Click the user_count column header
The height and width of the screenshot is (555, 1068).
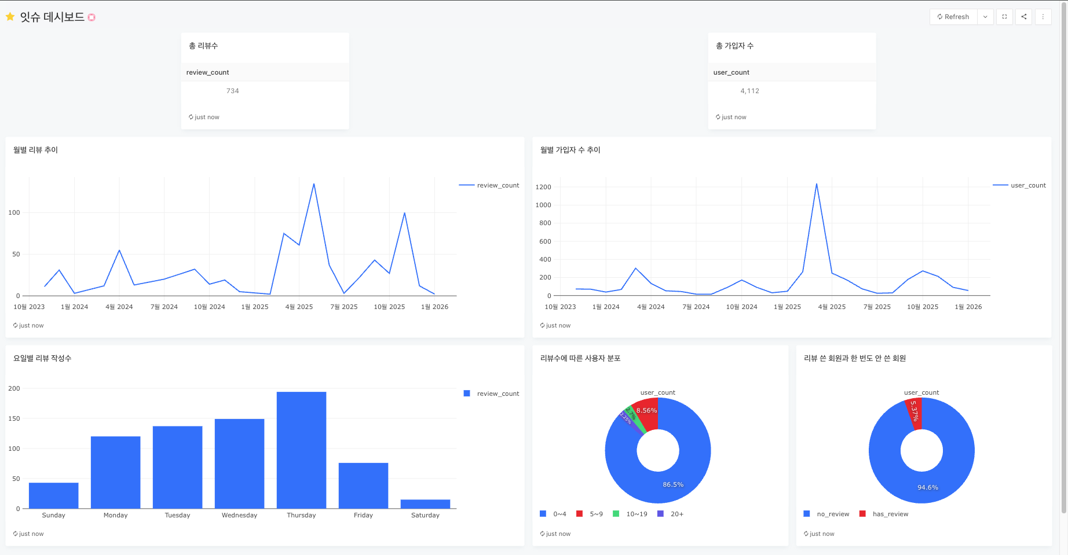pyautogui.click(x=731, y=72)
